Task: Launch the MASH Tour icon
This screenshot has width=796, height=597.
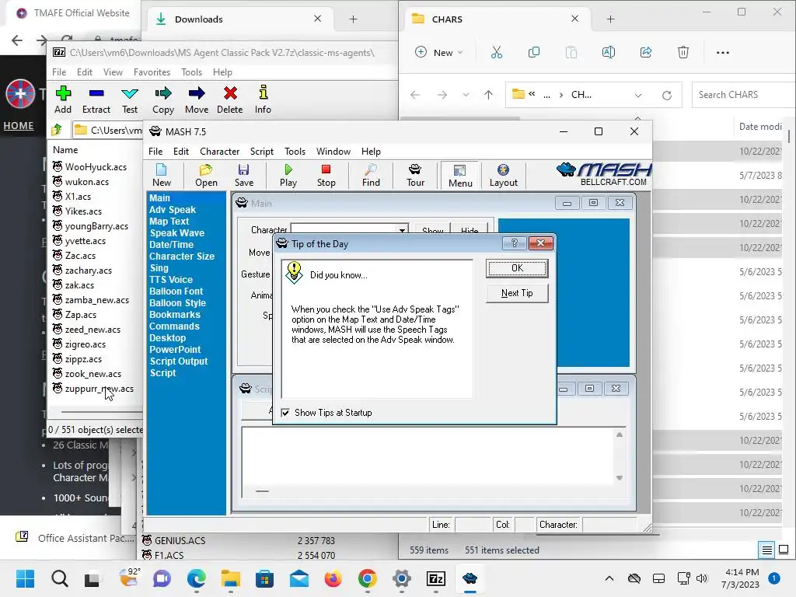Action: pos(415,175)
